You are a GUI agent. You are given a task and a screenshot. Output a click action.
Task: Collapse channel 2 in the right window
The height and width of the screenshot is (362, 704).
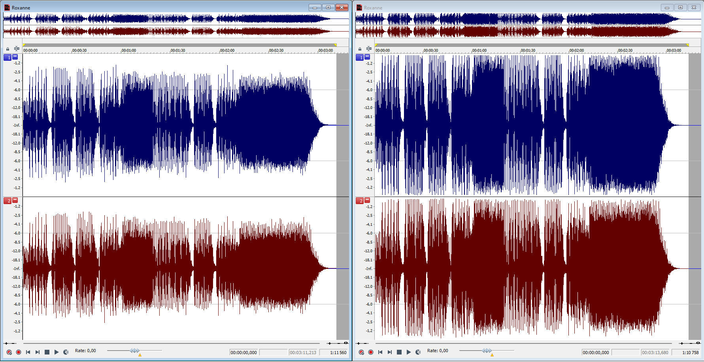(x=367, y=200)
